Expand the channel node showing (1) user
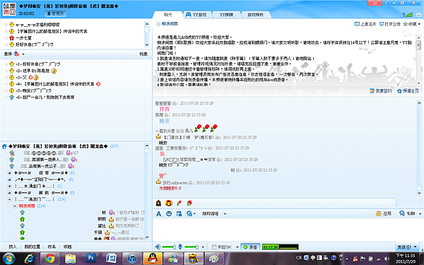Viewport: 424px width, 265px height. pyautogui.click(x=9, y=186)
